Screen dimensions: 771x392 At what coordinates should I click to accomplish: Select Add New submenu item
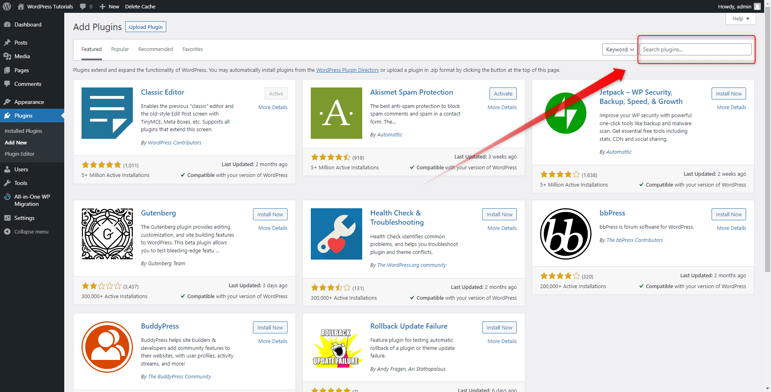(x=16, y=142)
